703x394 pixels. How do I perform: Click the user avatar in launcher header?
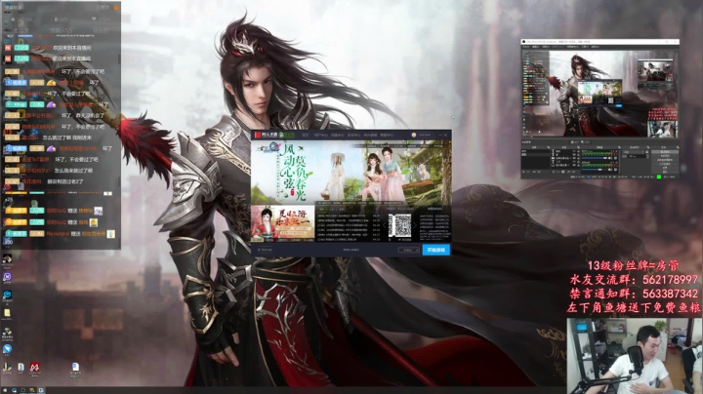414,135
